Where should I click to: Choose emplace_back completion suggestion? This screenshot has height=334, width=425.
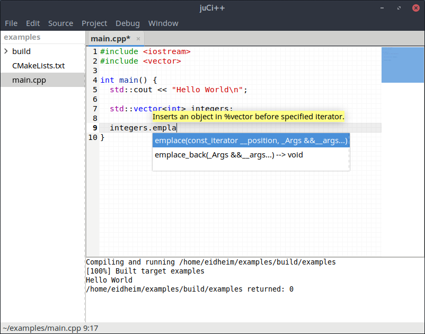click(229, 155)
